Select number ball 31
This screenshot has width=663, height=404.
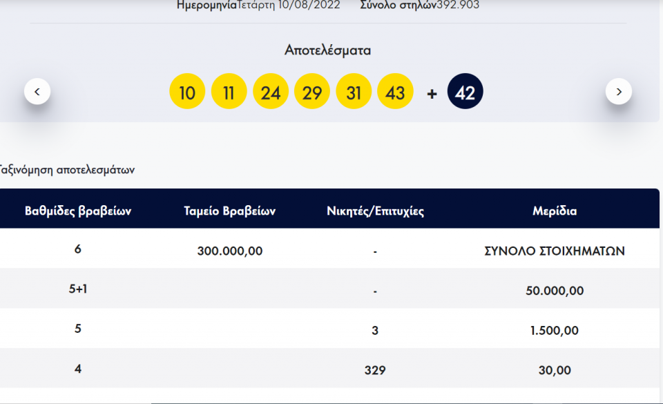[x=354, y=90]
